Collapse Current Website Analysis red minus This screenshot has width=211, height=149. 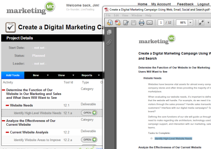tap(8, 132)
